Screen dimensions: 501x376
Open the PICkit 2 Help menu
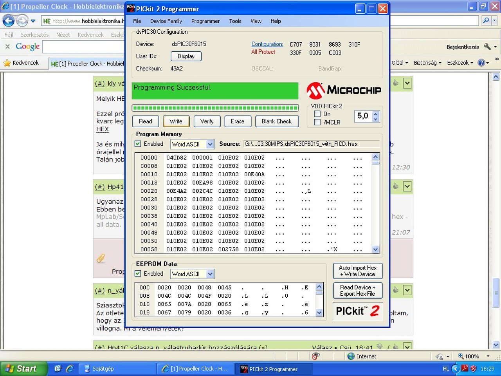pyautogui.click(x=276, y=21)
